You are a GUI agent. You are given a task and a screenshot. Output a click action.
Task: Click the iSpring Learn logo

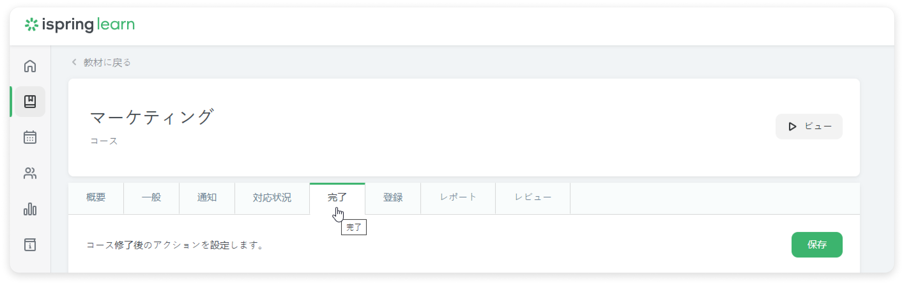tap(80, 25)
